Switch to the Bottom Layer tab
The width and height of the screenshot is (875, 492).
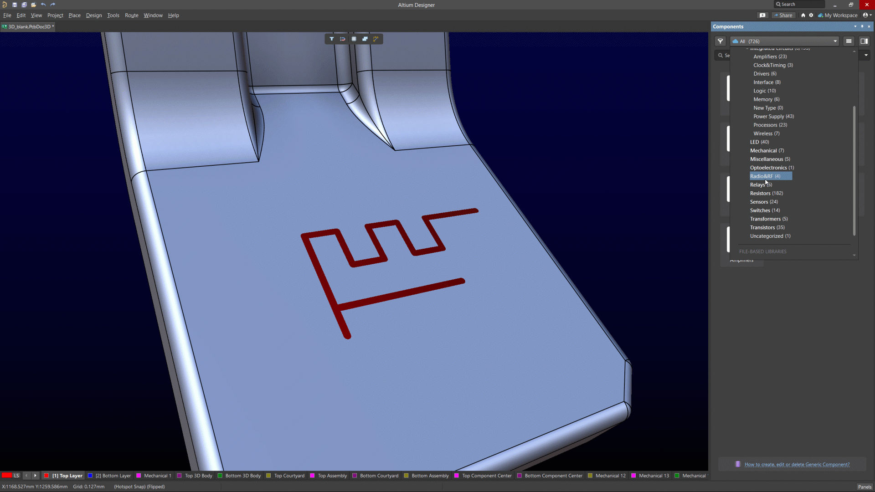click(x=113, y=476)
